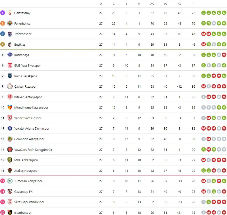
Task: Sort the table by the 'P' column header
Action: click(193, 4)
